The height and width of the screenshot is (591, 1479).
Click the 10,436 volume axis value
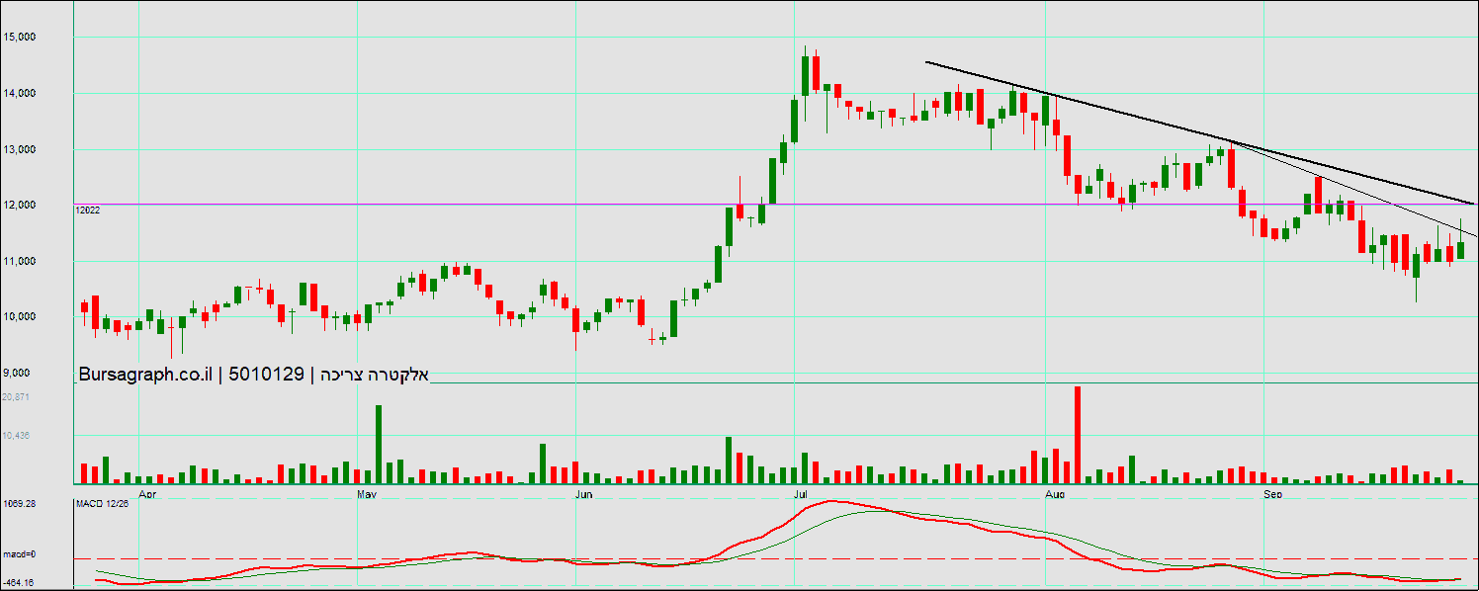[x=16, y=436]
